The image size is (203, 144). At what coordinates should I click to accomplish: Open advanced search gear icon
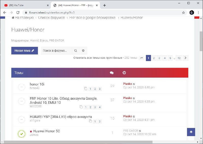pos(83,51)
